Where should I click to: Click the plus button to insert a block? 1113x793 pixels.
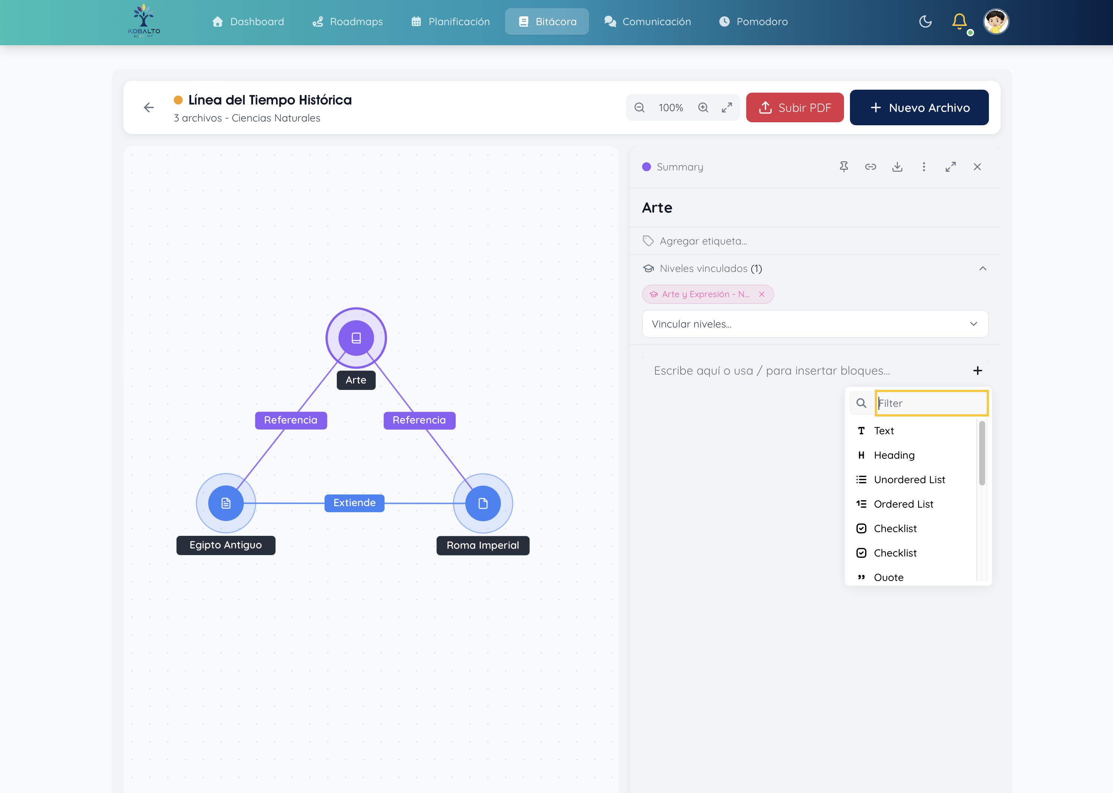(977, 371)
